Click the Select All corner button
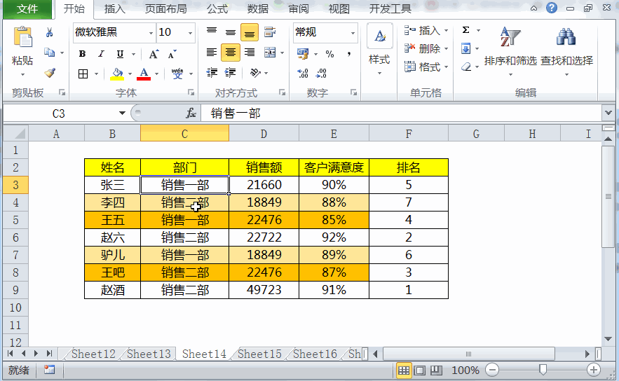 [16, 134]
